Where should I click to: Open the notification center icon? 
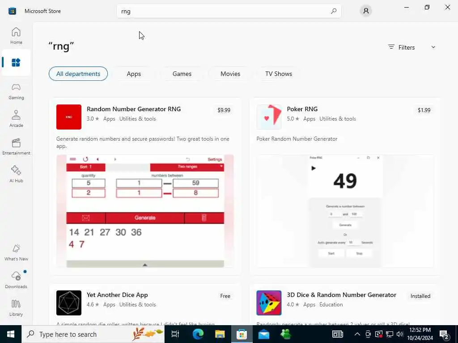(x=444, y=334)
